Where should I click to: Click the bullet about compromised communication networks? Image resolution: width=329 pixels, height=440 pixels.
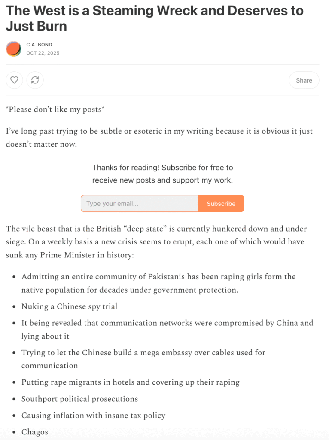(x=167, y=329)
